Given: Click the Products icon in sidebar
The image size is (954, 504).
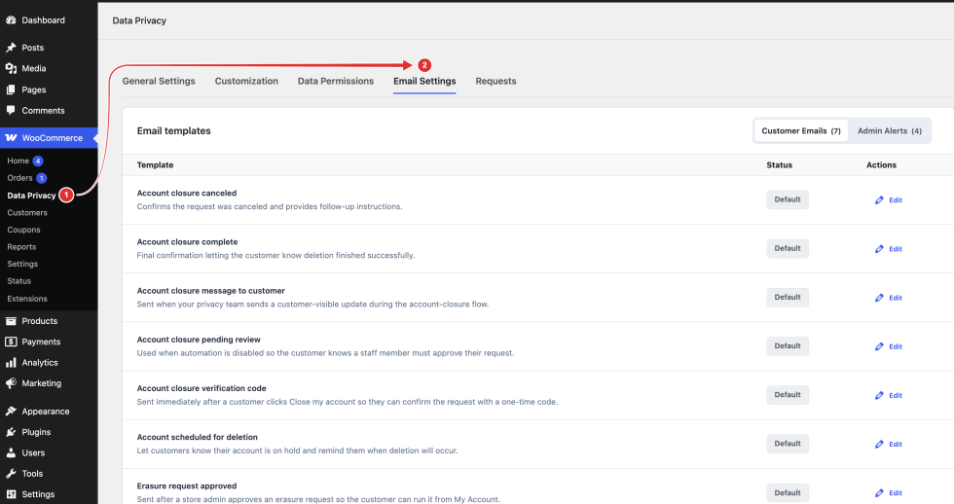Looking at the screenshot, I should [11, 321].
